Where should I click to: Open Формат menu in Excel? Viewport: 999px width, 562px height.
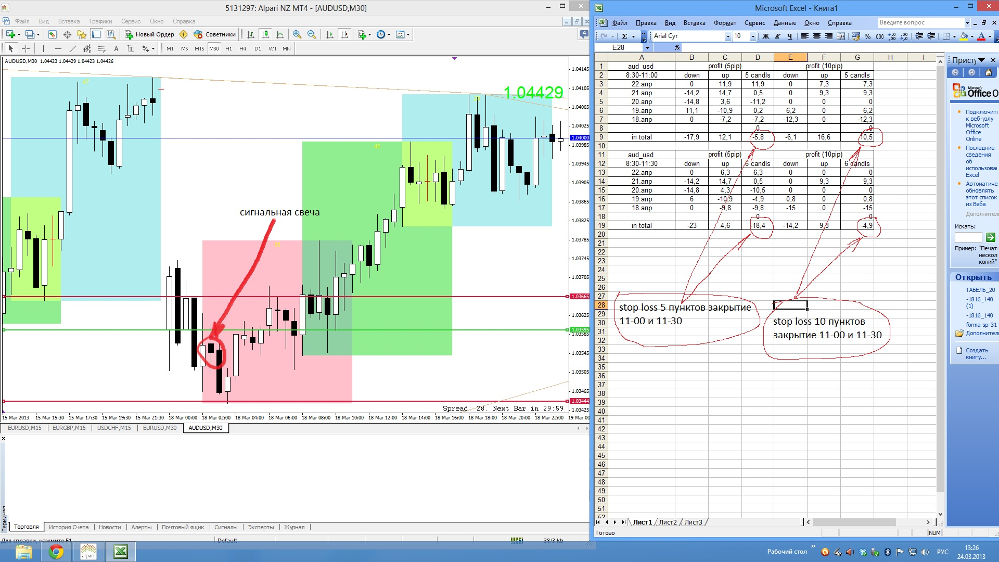click(x=725, y=23)
